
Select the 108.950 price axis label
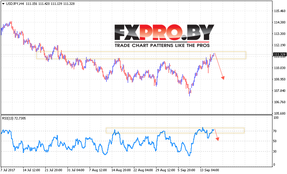(280, 79)
